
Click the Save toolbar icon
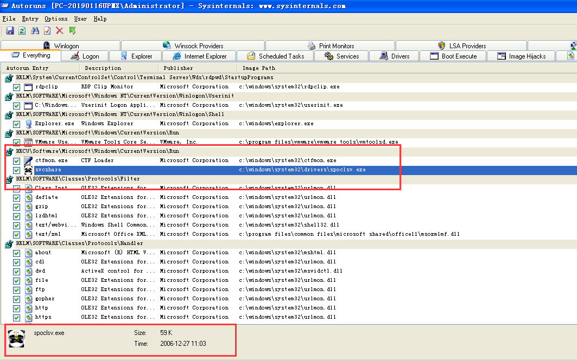[x=10, y=31]
